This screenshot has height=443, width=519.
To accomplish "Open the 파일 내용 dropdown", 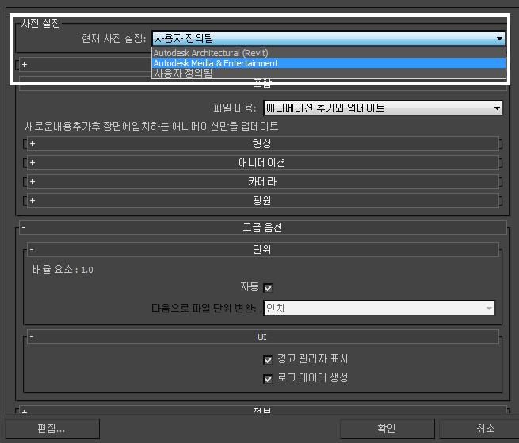I will (383, 108).
